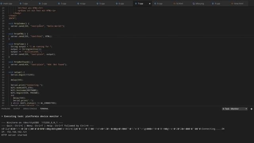Open the '4: Task - Monitor' terminal dropdown
This screenshot has width=254, height=143.
[235, 109]
